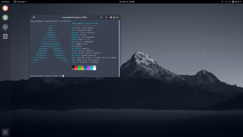Screen dimensions: 243x137
Task: Click the white color block in neofetch palette
Action: (94, 69)
